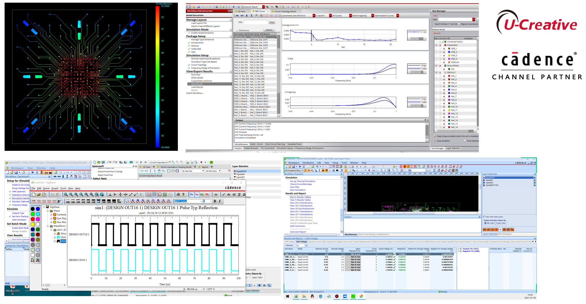This screenshot has height=304, width=586.
Task: Open the Real/Imaginary curve dropdown
Action: coord(373,16)
